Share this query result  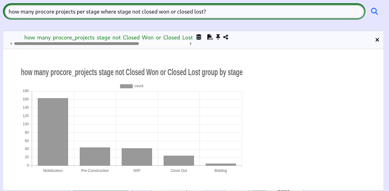[x=226, y=37]
